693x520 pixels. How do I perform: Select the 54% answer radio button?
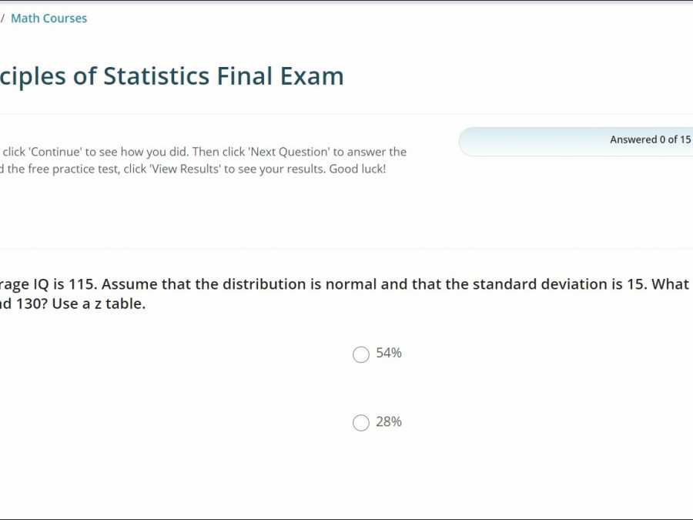coord(361,354)
